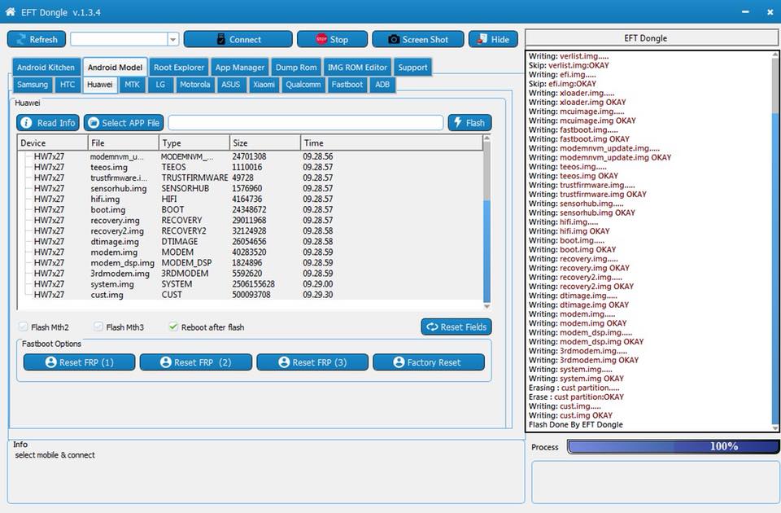Select the modem_dsp.img row

point(250,263)
